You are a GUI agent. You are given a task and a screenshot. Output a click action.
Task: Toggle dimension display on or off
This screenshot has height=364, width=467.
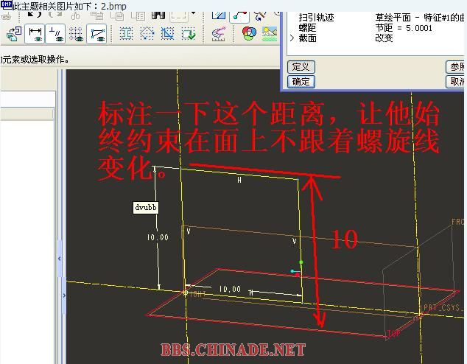(x=35, y=34)
